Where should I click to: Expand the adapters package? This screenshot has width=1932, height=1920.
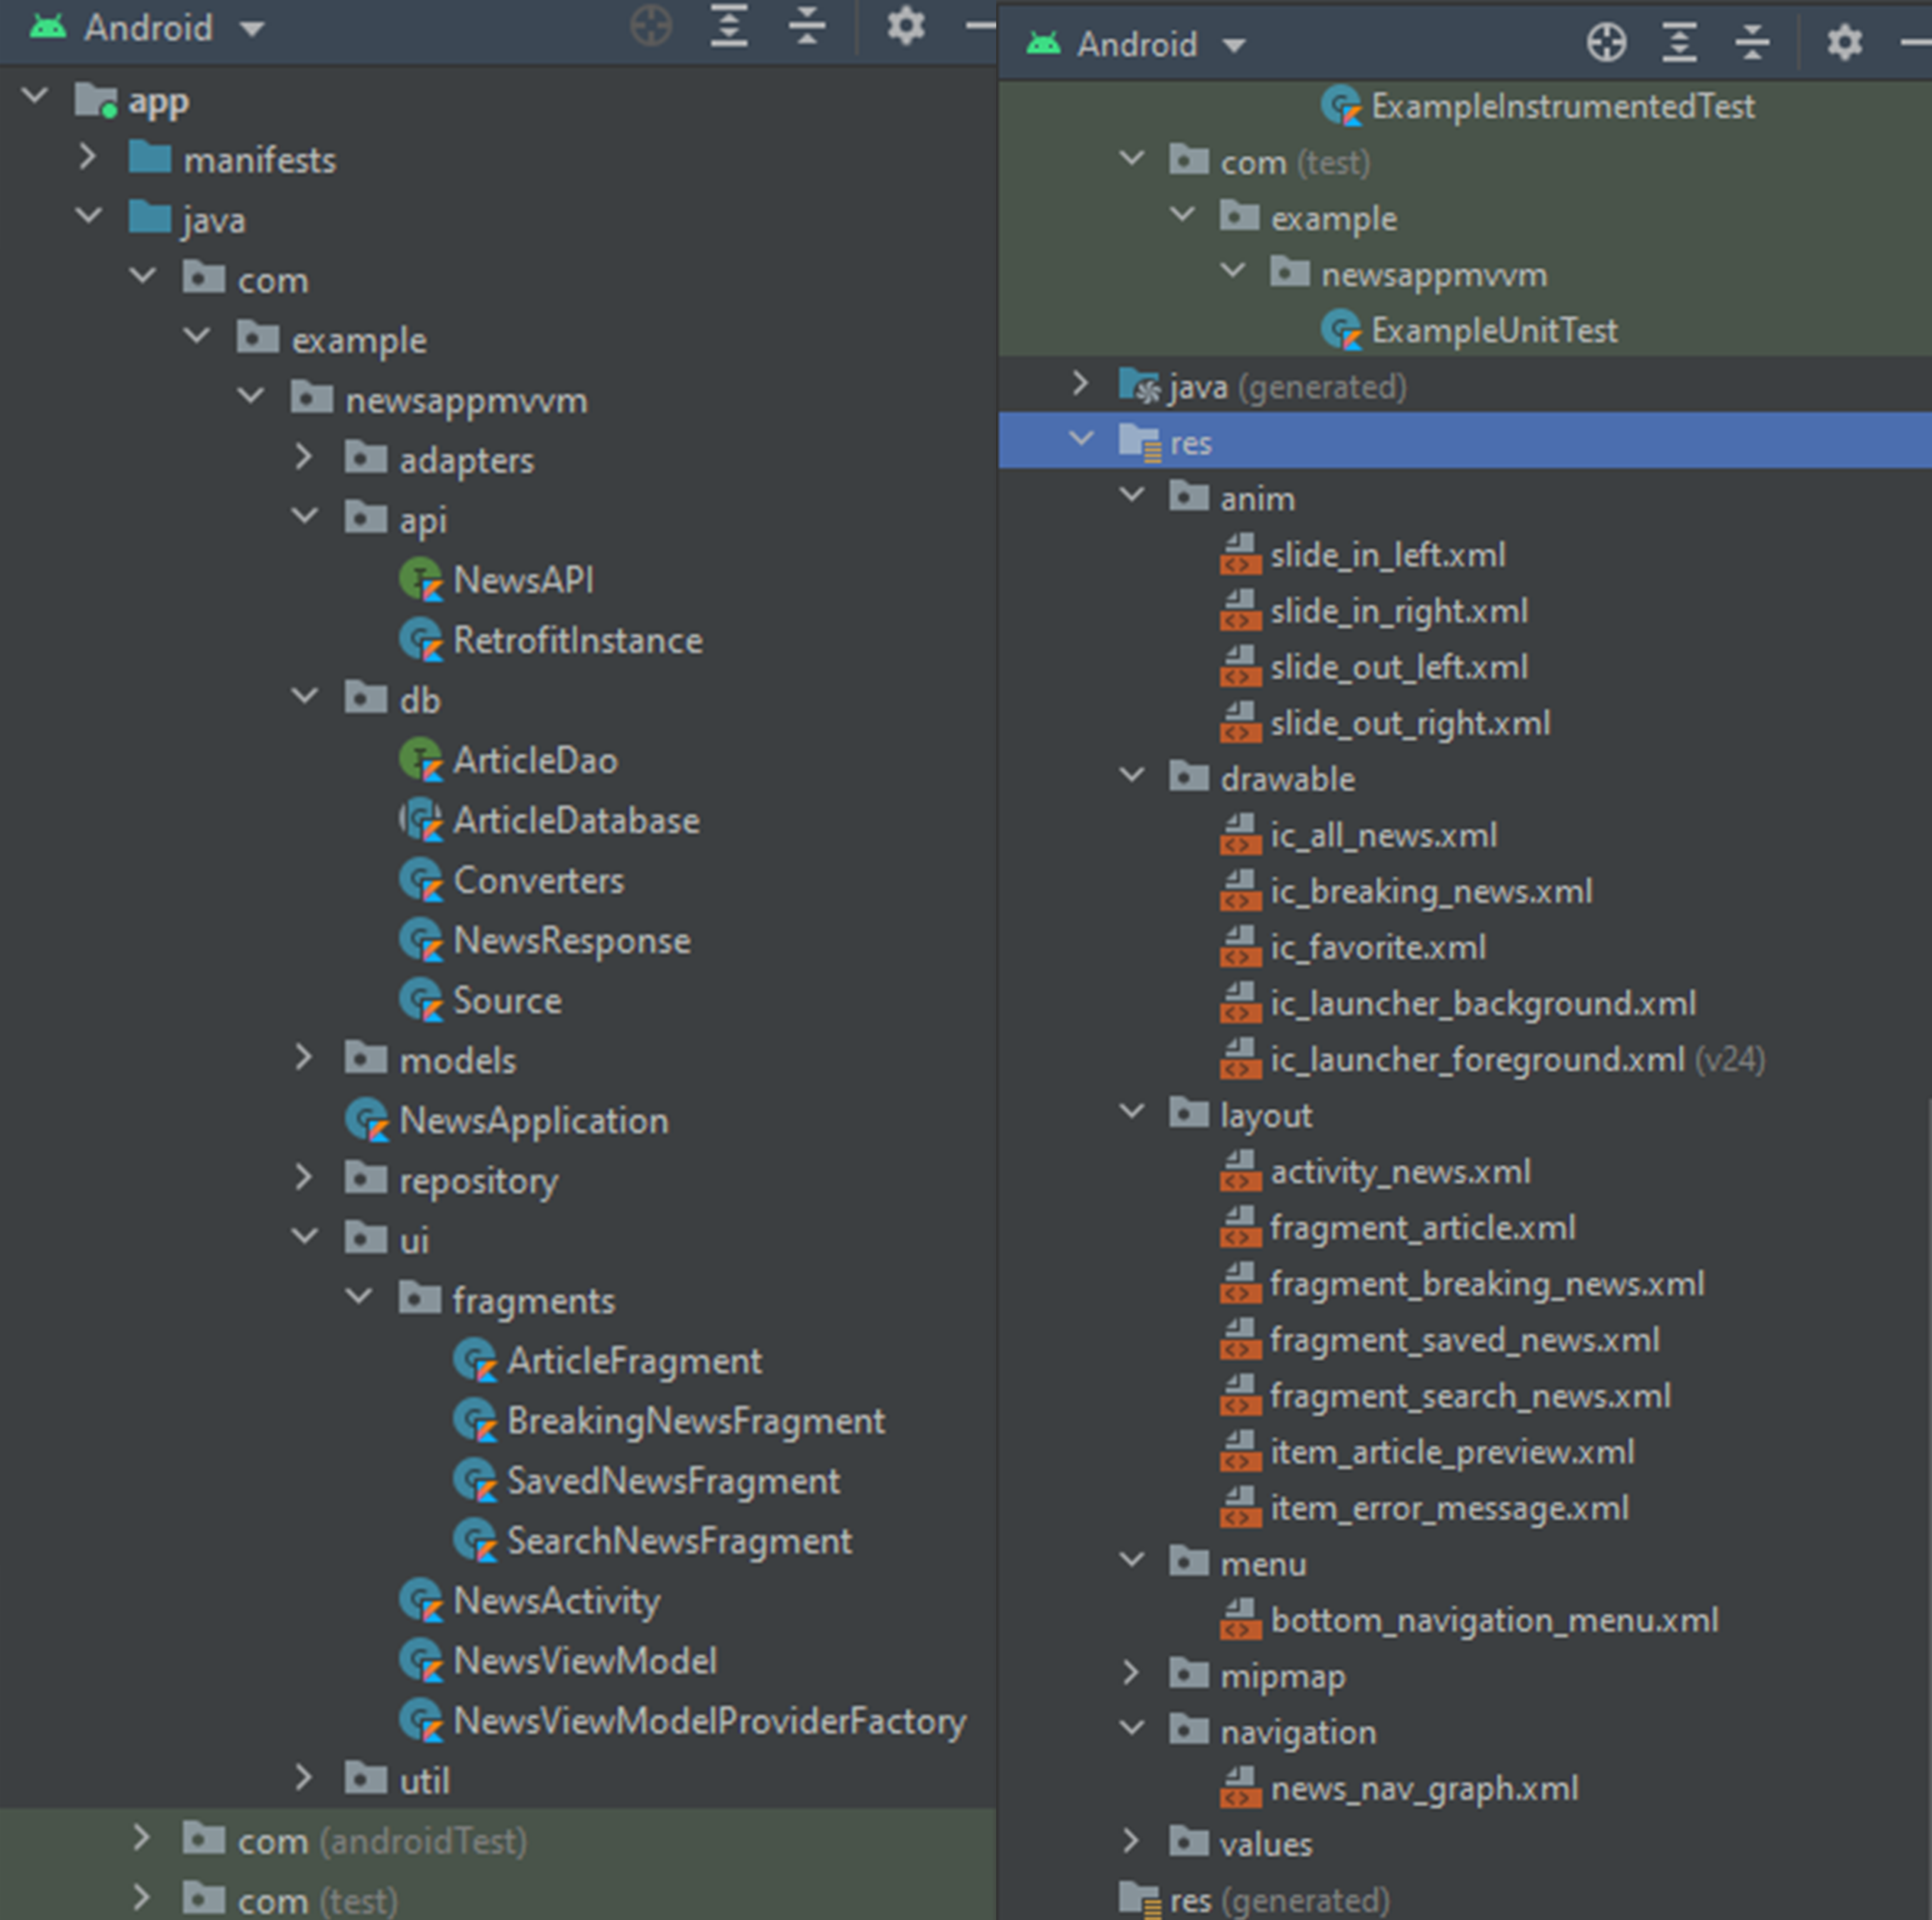304,457
